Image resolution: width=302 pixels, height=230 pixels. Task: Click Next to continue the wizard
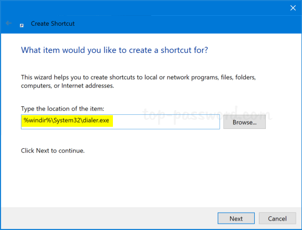pyautogui.click(x=236, y=218)
